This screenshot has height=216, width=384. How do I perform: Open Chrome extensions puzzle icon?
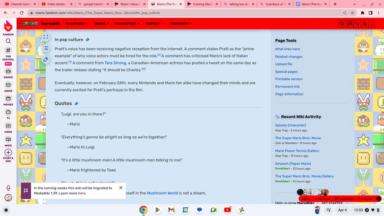[x=363, y=13]
